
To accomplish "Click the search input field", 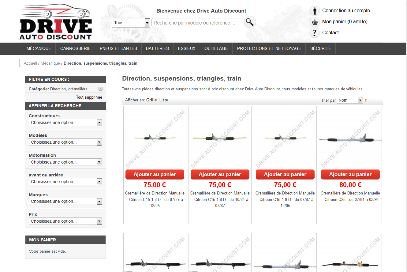I will (198, 23).
